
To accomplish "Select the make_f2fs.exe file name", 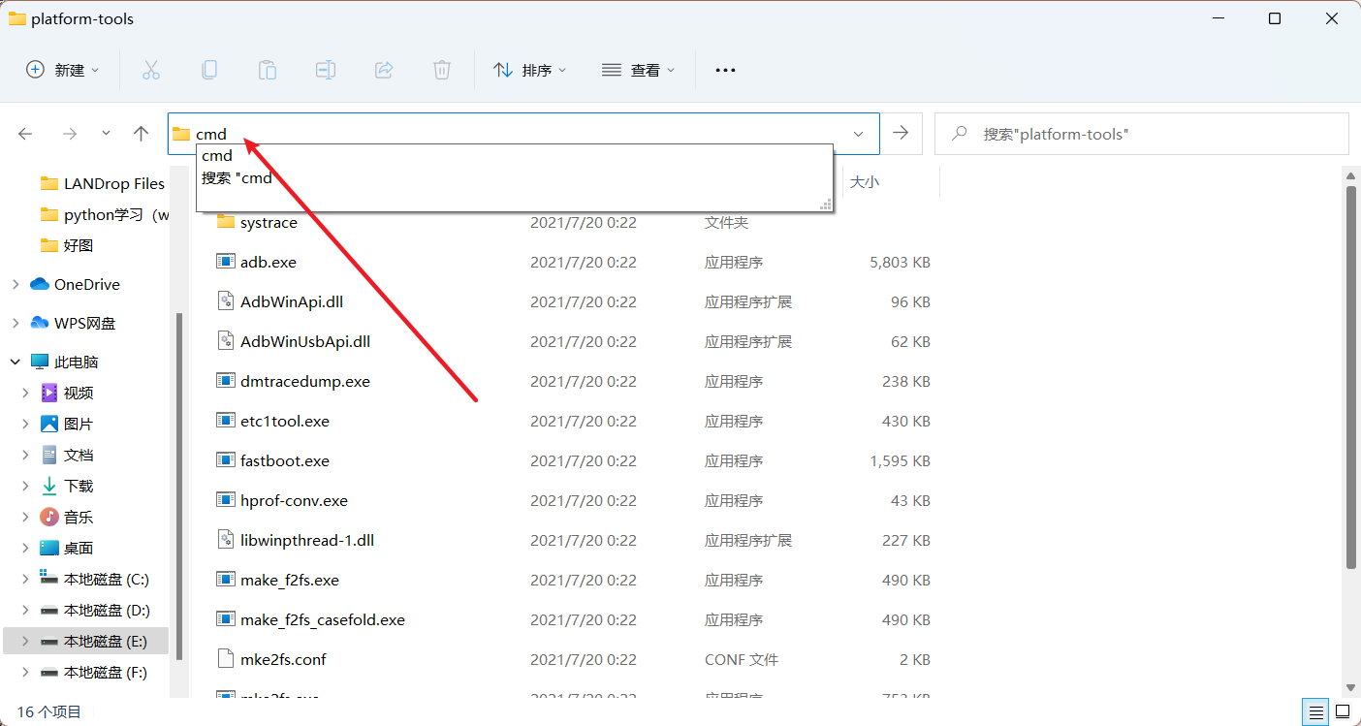I will click(290, 580).
